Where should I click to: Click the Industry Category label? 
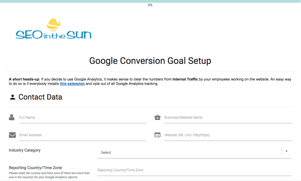25,150
